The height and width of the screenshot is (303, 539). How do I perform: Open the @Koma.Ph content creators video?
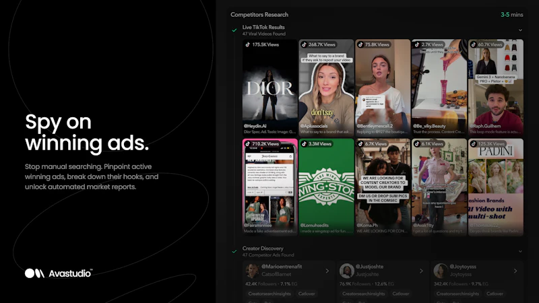tap(383, 187)
